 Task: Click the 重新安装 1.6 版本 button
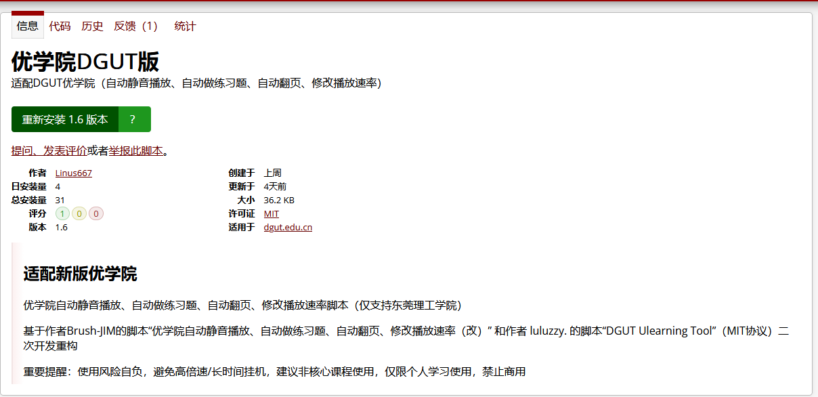(65, 119)
